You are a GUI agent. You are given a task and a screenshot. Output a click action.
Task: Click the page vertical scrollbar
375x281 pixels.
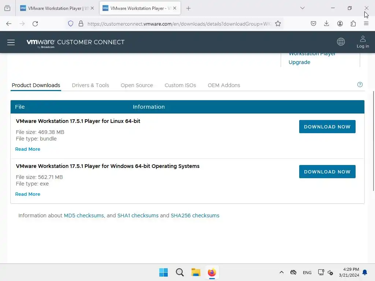pyautogui.click(x=373, y=141)
